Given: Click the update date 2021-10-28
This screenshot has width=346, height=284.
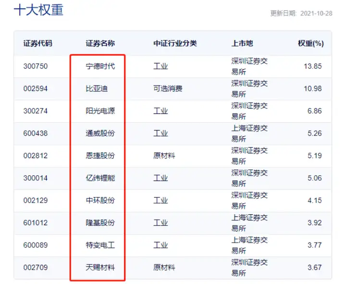Looking at the screenshot, I should coord(316,13).
